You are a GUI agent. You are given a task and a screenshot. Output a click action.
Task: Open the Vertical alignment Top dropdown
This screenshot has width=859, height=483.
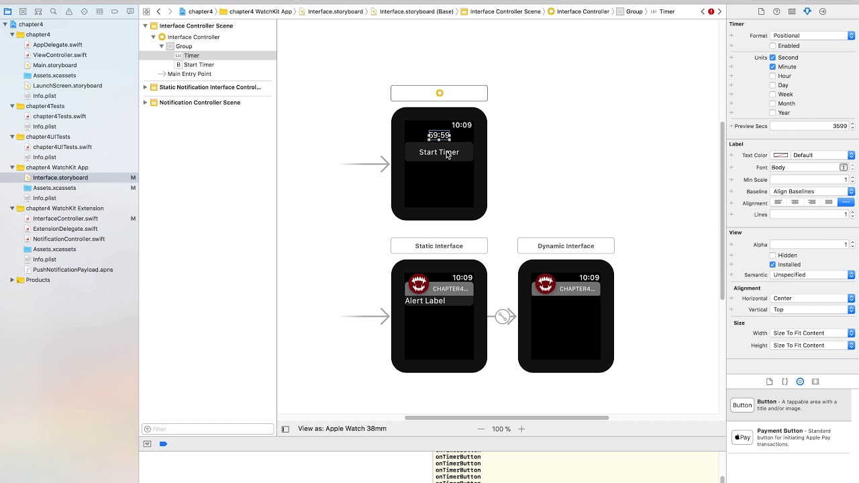812,310
